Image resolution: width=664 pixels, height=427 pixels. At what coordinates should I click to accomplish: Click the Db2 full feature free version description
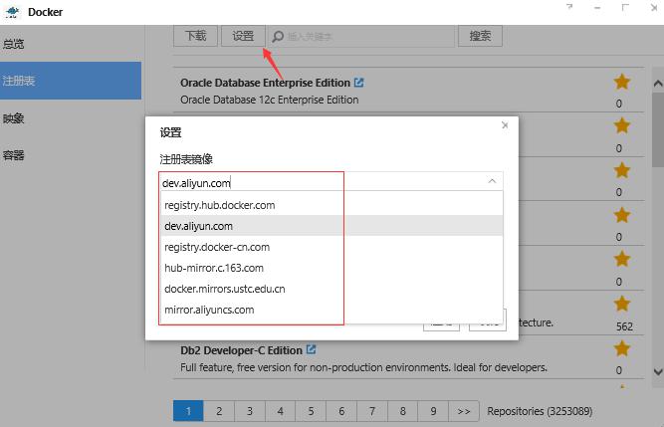click(x=363, y=367)
